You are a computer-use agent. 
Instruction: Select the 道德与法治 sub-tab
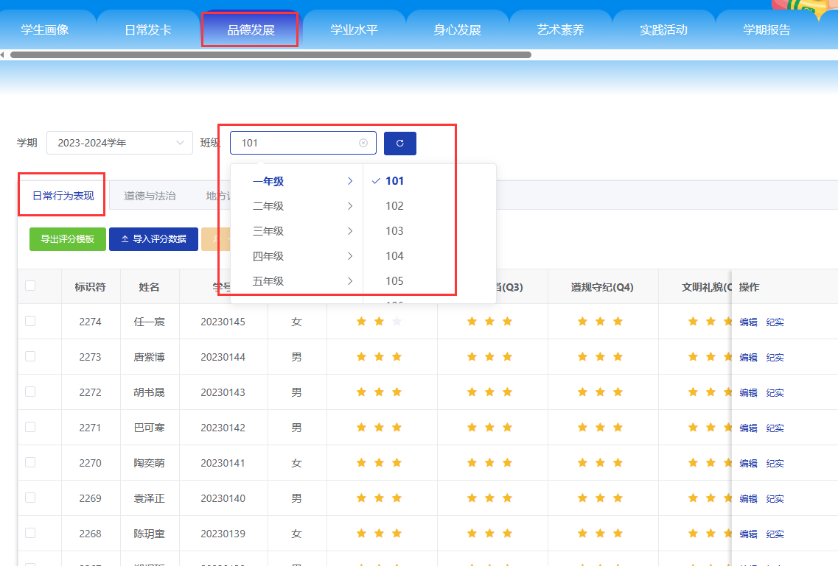pos(150,196)
